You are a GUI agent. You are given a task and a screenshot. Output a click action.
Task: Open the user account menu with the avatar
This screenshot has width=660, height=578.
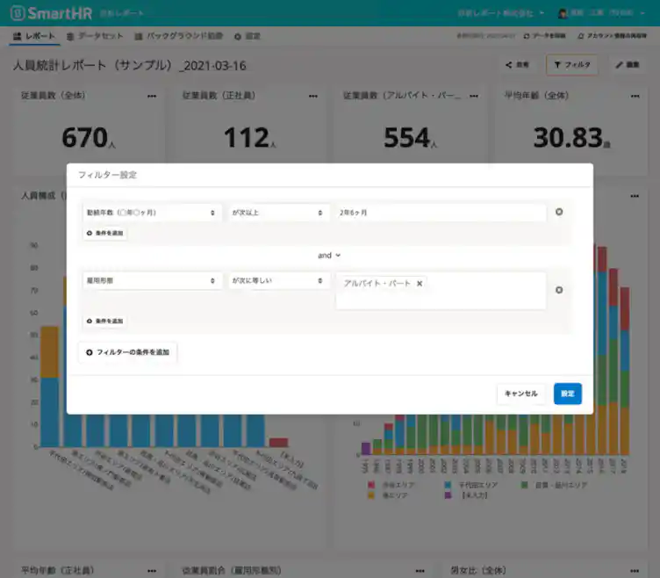(x=601, y=13)
